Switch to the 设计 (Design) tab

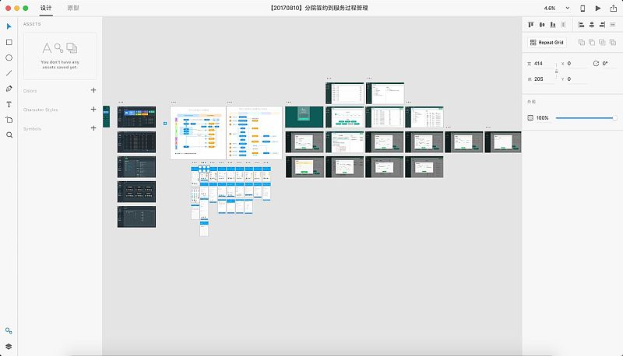coord(46,8)
